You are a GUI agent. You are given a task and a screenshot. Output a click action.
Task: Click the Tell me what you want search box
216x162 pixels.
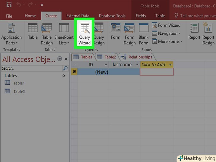pyautogui.click(x=196, y=16)
